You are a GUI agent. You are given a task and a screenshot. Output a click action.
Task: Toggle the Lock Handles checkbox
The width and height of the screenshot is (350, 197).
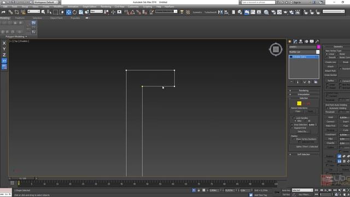(294, 118)
